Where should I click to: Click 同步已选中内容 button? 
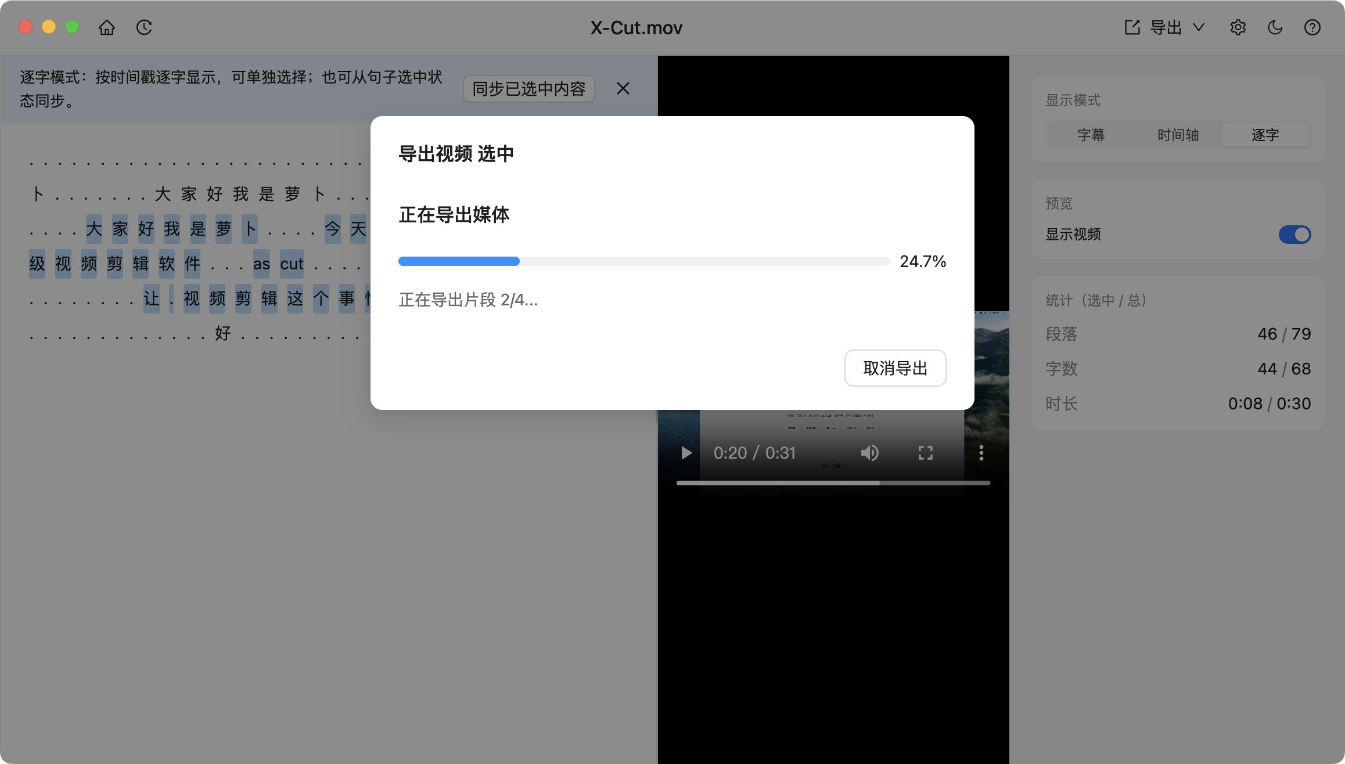point(528,89)
